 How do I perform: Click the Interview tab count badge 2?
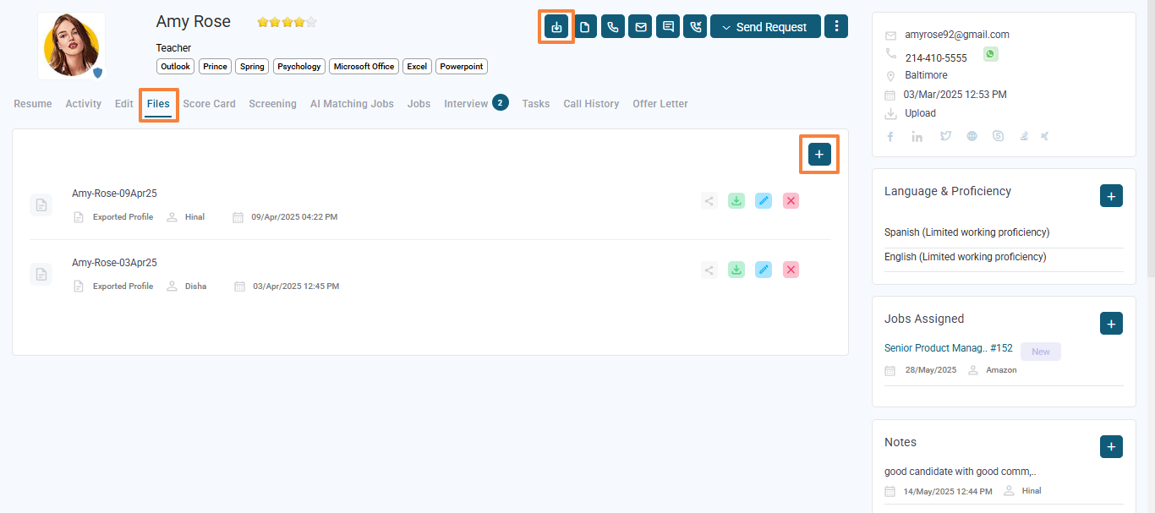[x=501, y=103]
